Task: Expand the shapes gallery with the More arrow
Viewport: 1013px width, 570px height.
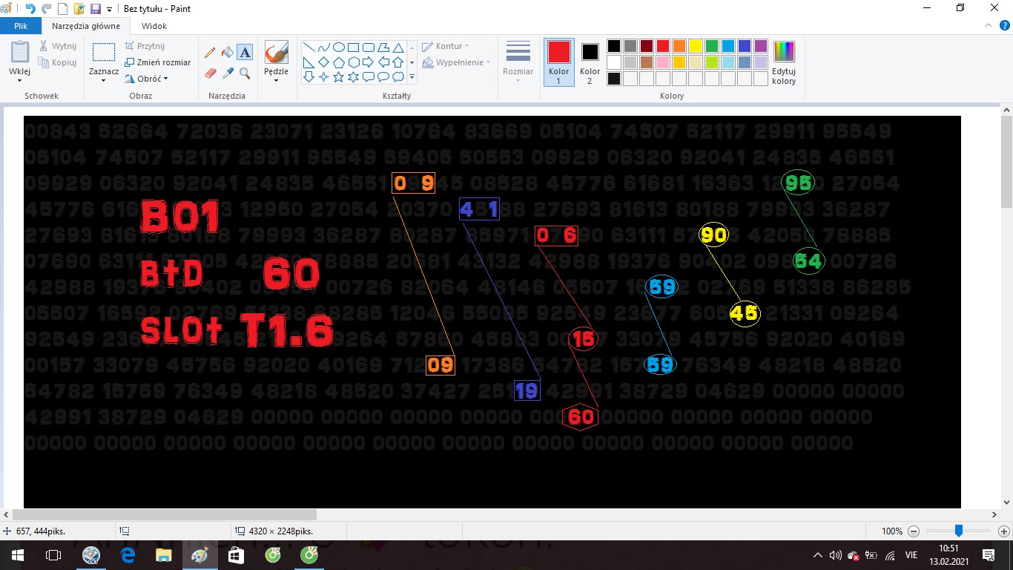Action: (x=412, y=76)
